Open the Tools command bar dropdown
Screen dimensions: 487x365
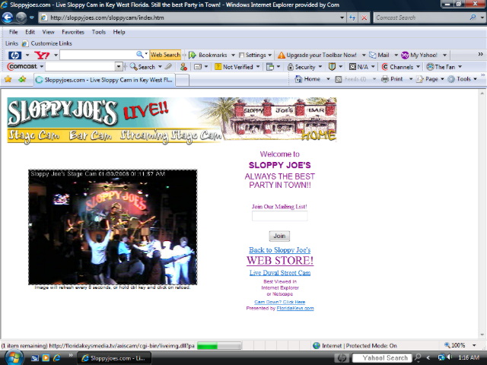pos(475,79)
